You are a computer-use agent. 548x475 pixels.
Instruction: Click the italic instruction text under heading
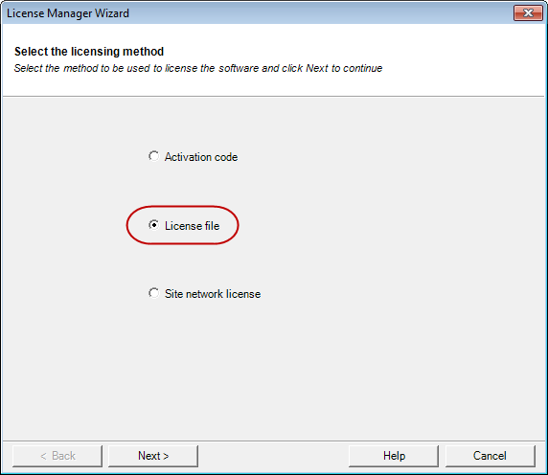coord(198,68)
